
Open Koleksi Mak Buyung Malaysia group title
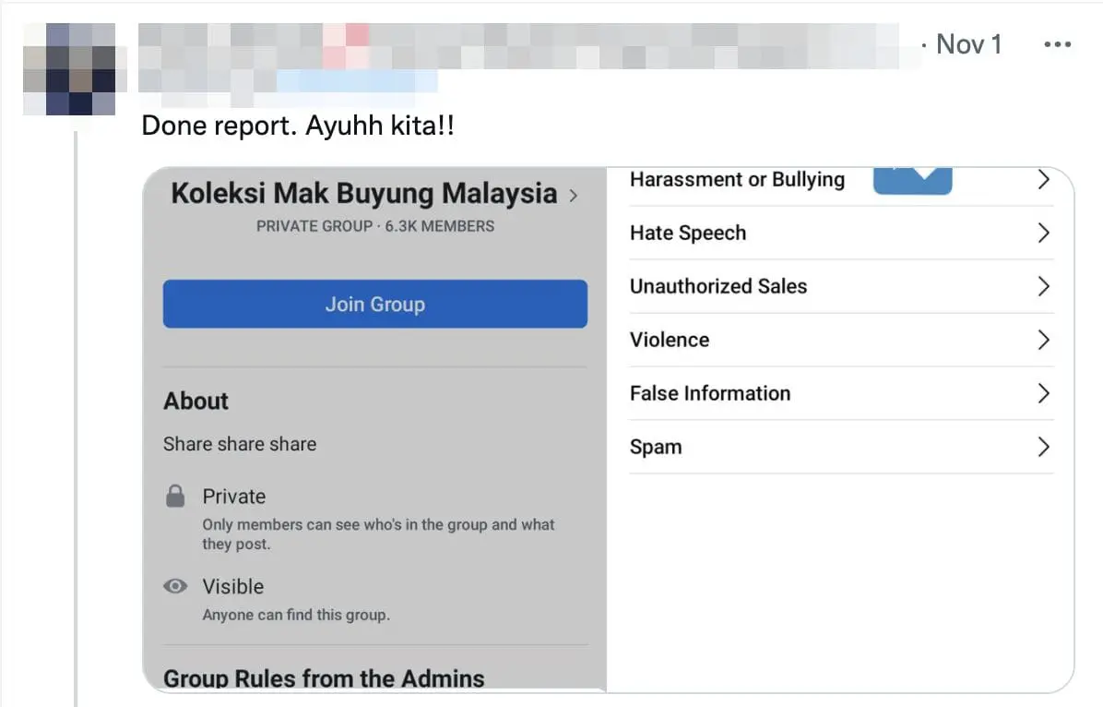pos(364,194)
